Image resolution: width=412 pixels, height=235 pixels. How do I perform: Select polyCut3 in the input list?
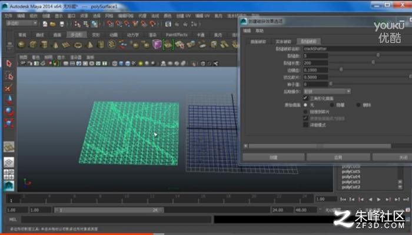click(351, 181)
